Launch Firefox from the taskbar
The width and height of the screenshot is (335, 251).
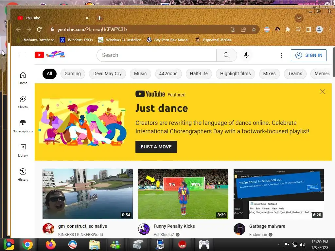click(51, 244)
